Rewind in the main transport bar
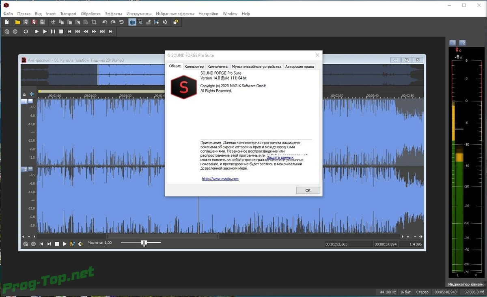 86,31
